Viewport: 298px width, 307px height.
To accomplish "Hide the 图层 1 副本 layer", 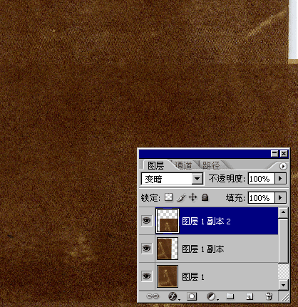I will 146,249.
